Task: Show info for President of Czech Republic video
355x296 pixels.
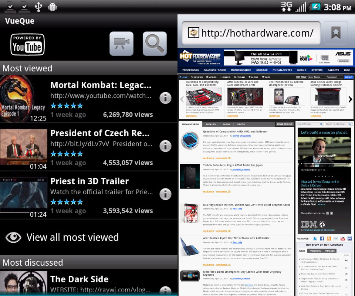Action: [165, 146]
